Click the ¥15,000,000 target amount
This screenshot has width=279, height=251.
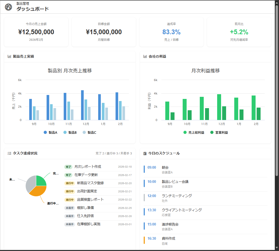coord(104,32)
